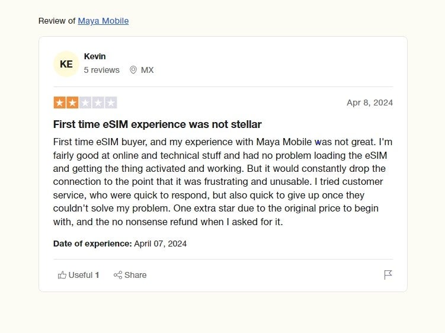The width and height of the screenshot is (445, 333).
Task: Open the Maya Mobile company link
Action: pos(103,21)
